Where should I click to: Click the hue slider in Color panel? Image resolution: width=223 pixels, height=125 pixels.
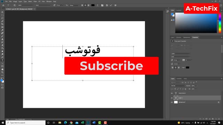(x=220, y=23)
